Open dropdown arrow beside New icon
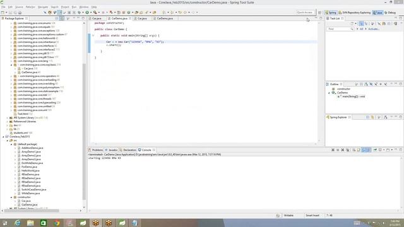 [x=6, y=13]
